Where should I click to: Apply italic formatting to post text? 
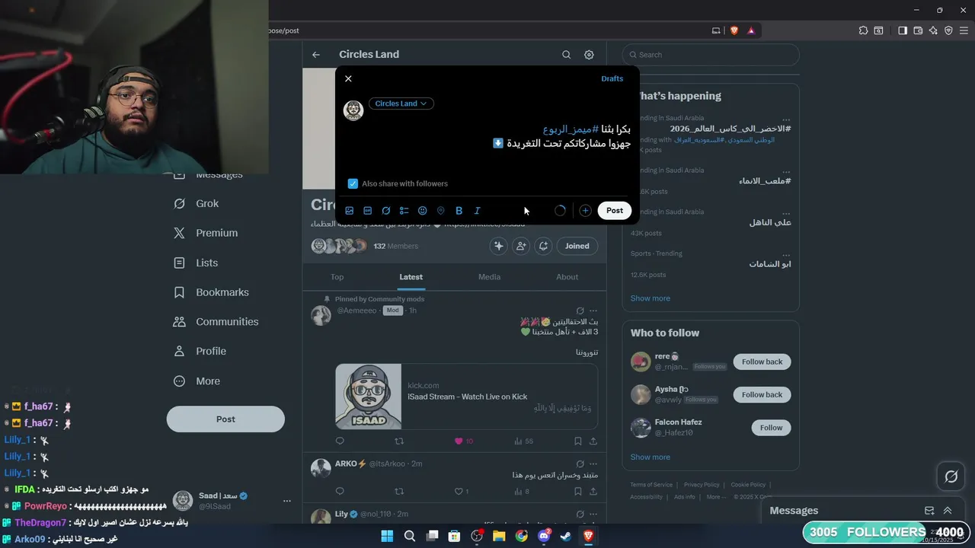(x=477, y=211)
